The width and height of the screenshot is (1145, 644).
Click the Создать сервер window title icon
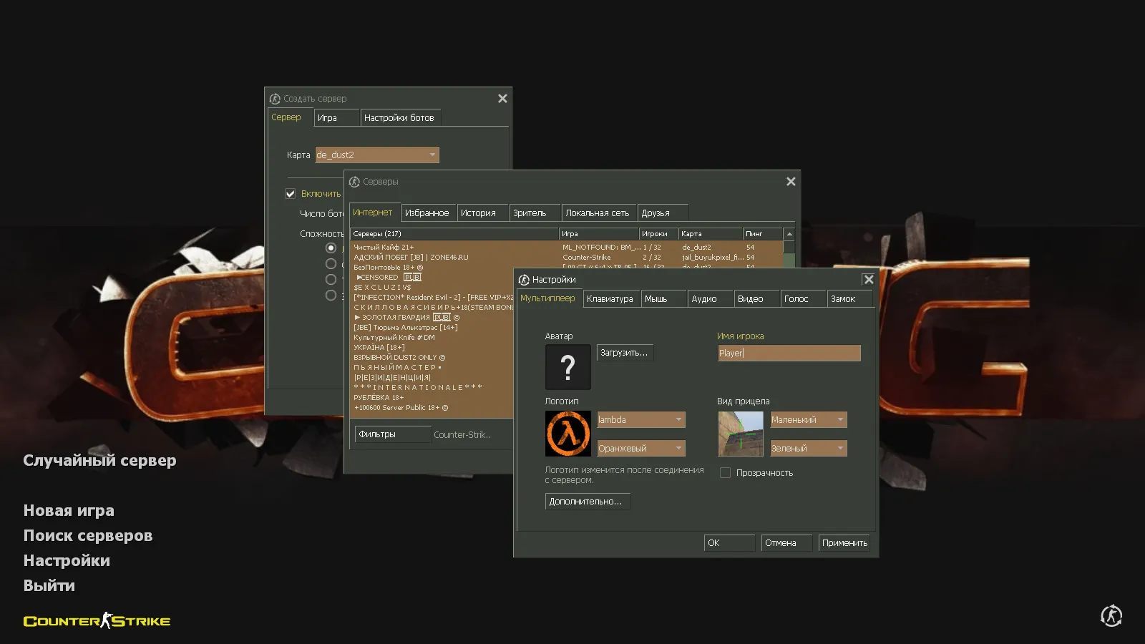pyautogui.click(x=275, y=99)
